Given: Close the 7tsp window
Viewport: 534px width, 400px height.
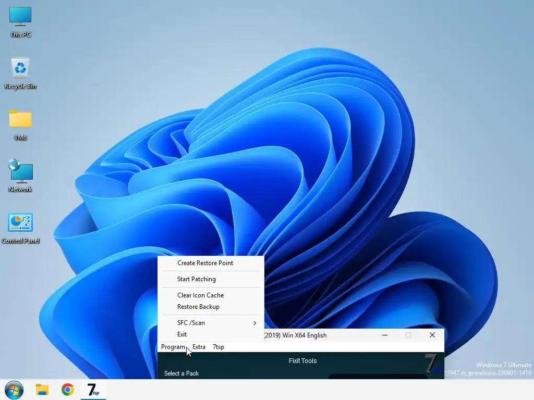Looking at the screenshot, I should 432,335.
